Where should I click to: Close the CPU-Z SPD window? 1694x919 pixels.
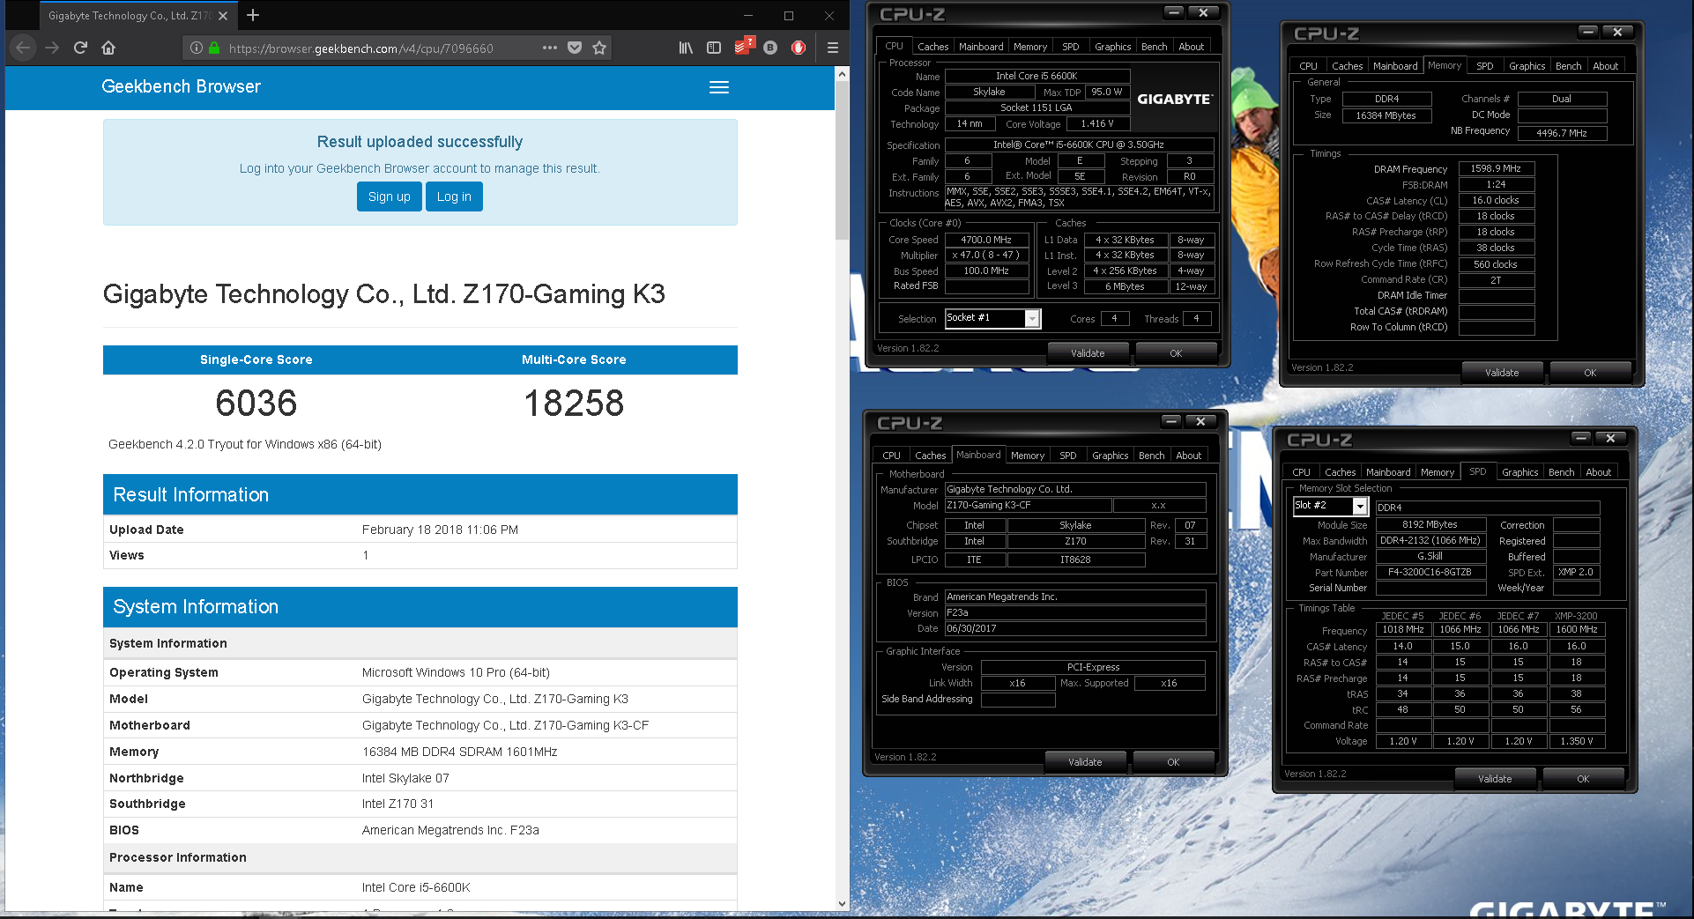click(x=1610, y=438)
